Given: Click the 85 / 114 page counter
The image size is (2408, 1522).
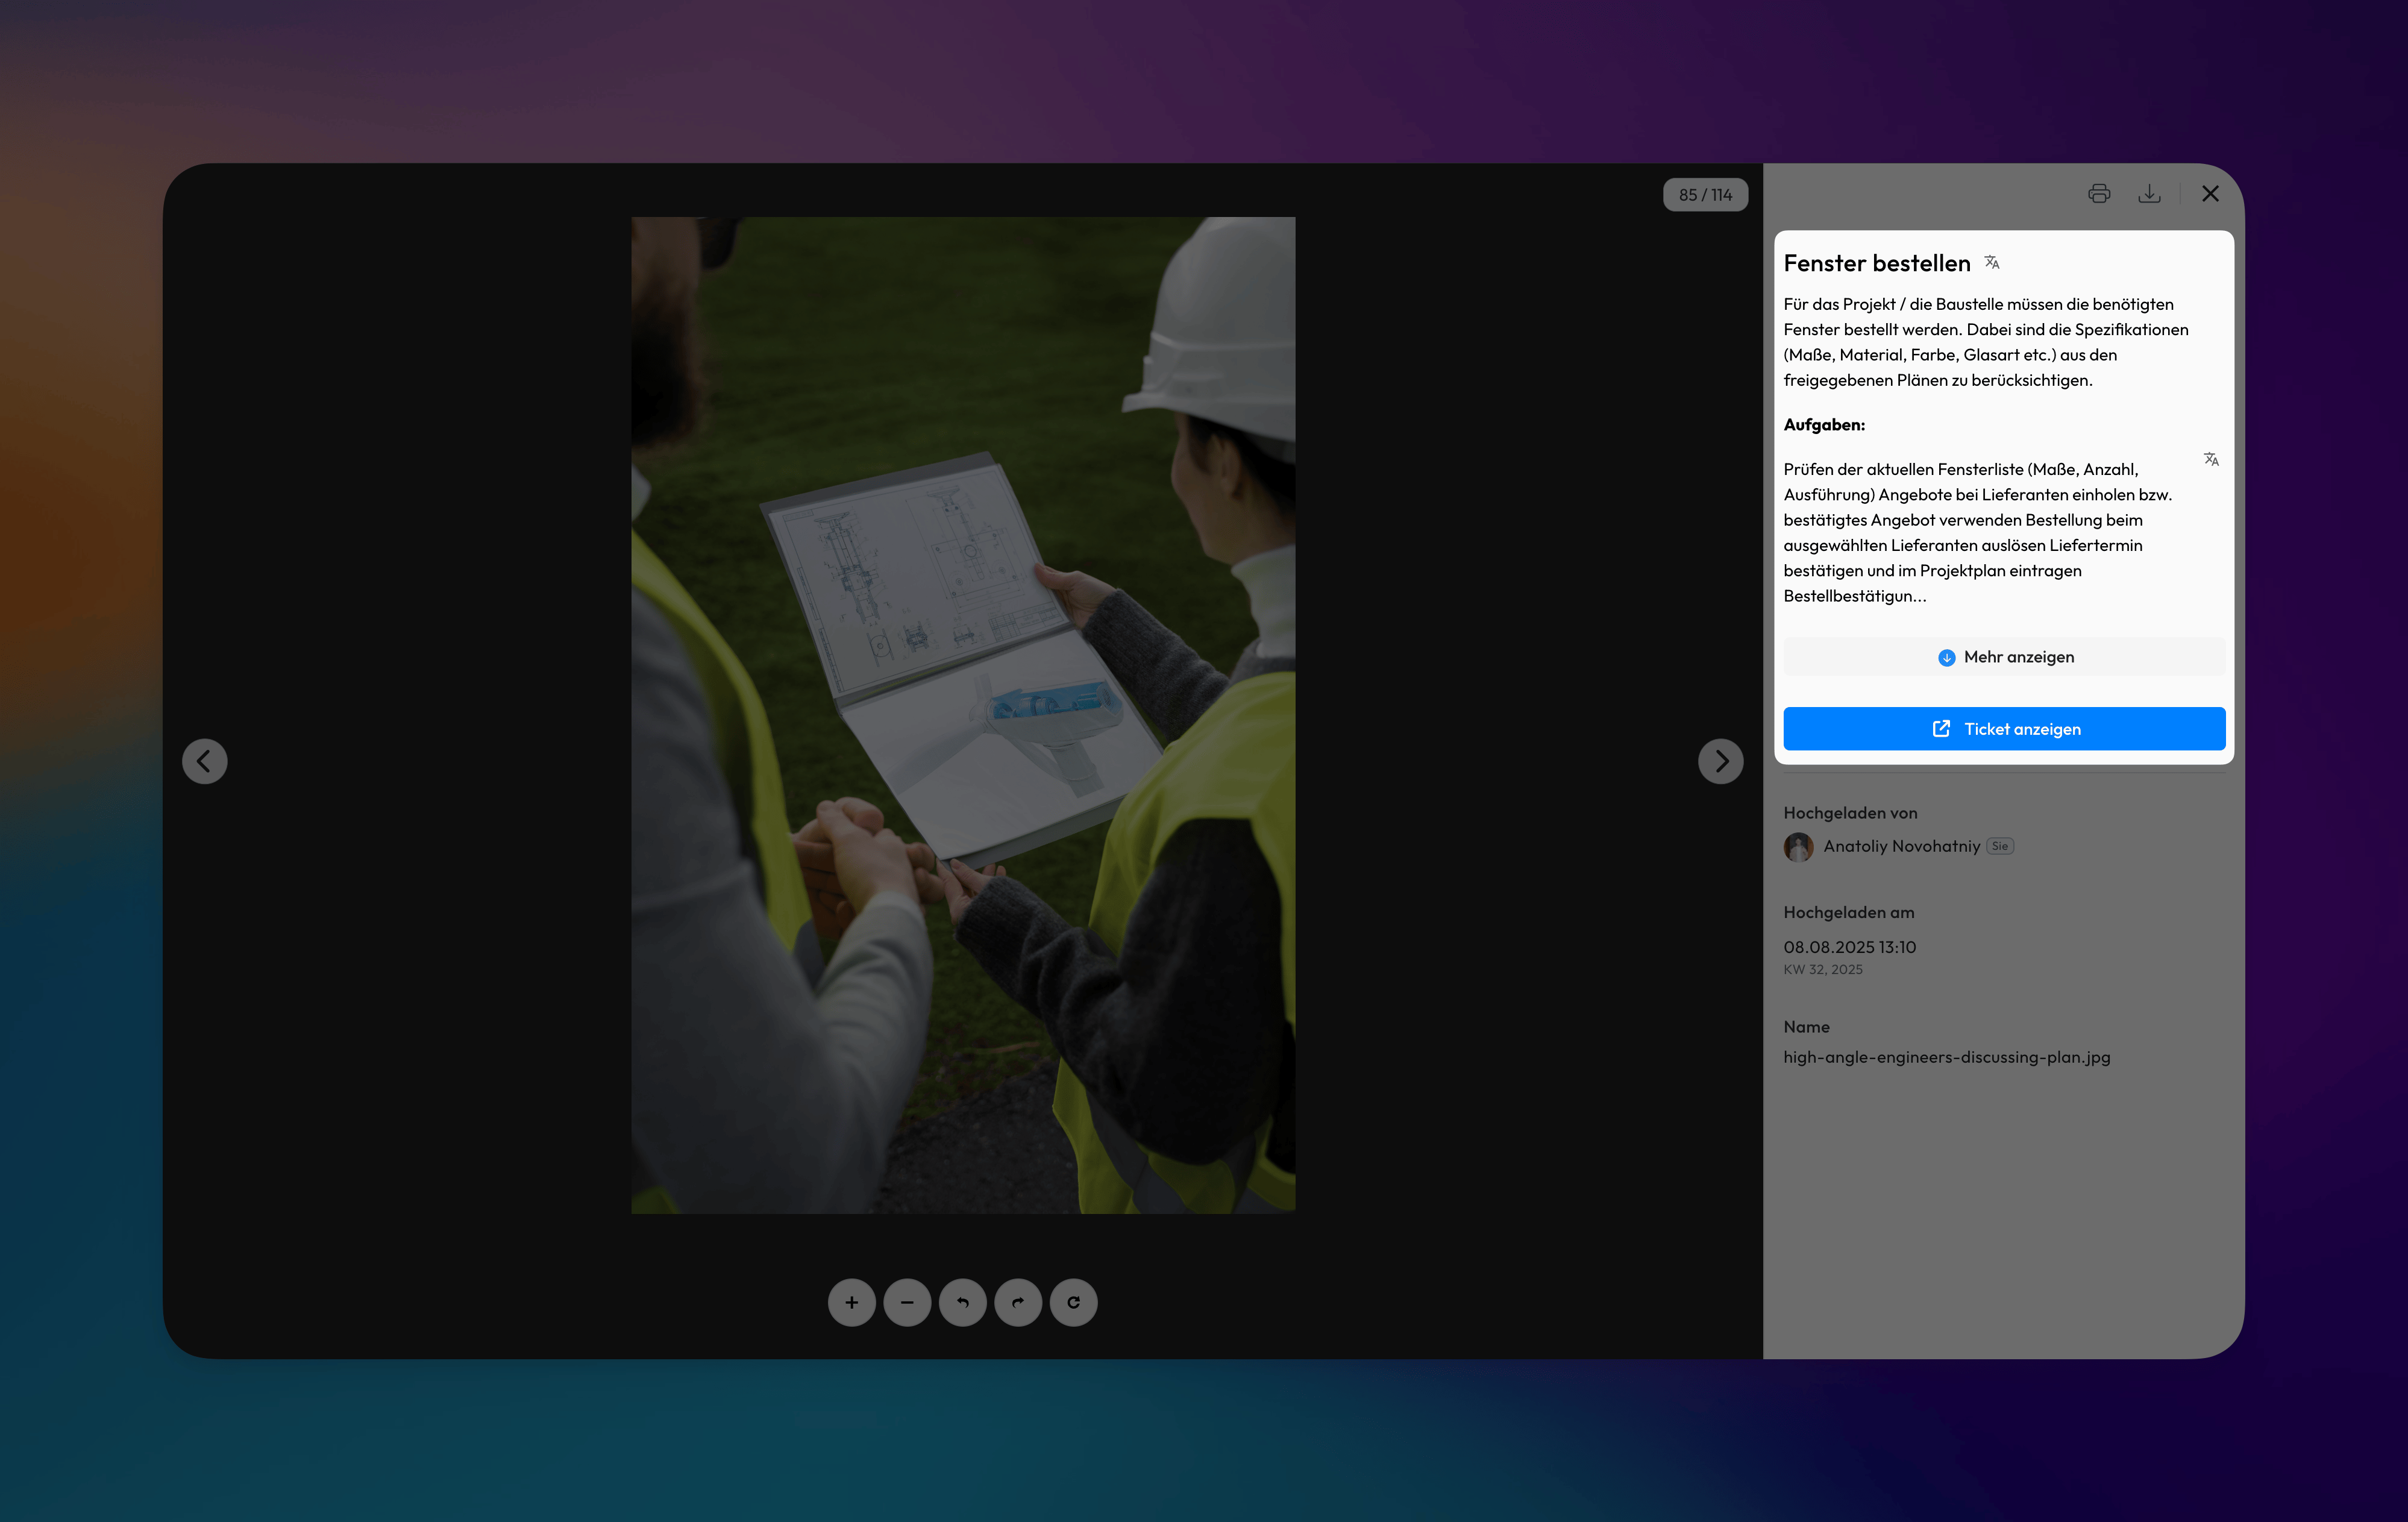Looking at the screenshot, I should click(x=1705, y=195).
